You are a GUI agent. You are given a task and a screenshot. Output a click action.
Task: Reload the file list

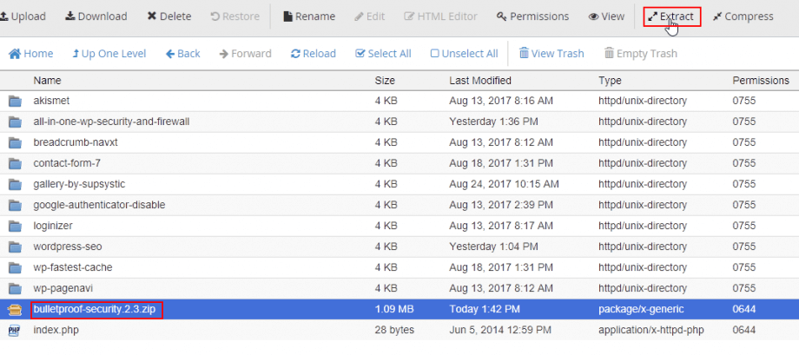tap(314, 54)
